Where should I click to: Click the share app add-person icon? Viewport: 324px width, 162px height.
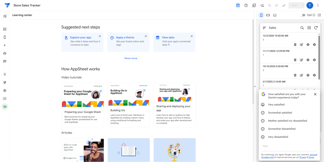pyautogui.click(x=262, y=5)
